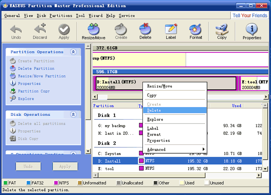Click the Create toolbar icon
Viewport: 271px width, 195px height.
tap(121, 31)
